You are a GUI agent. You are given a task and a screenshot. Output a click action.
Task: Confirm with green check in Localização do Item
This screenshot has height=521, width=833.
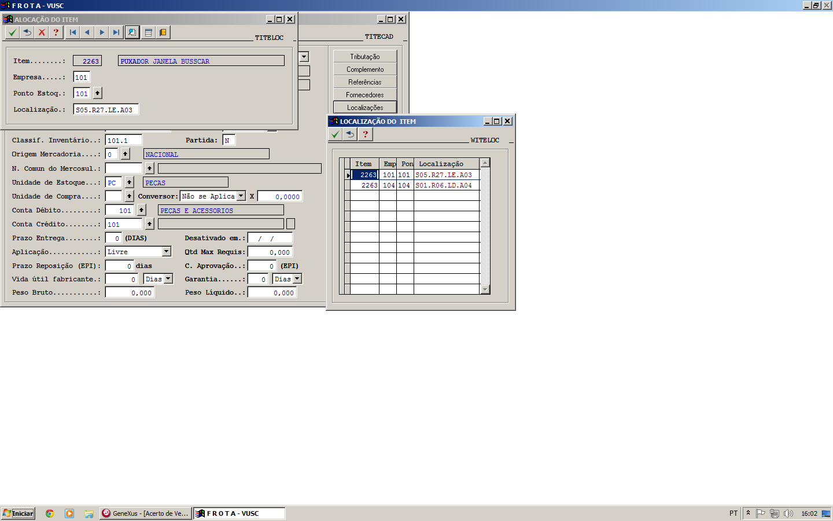point(336,134)
